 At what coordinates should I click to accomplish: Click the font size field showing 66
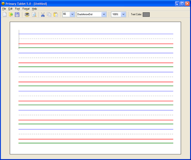66,14
